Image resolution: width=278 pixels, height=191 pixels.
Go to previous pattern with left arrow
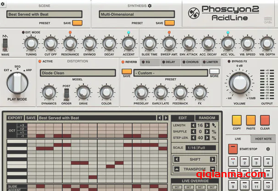tap(160, 118)
